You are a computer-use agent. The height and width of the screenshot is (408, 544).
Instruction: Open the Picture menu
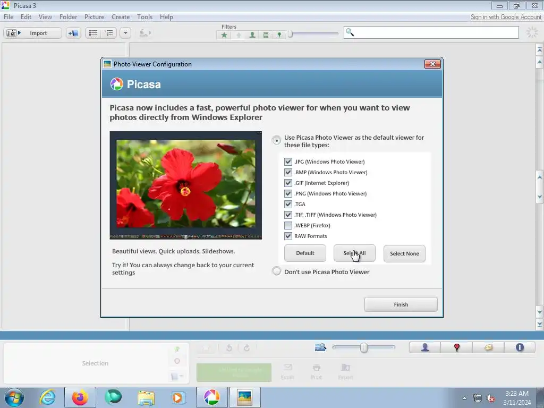[95, 16]
